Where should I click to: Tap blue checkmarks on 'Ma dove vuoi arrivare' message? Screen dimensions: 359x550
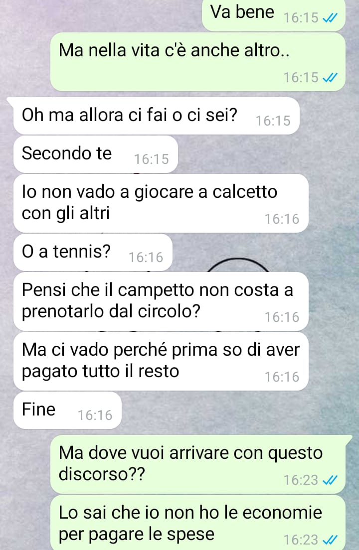pos(330,480)
